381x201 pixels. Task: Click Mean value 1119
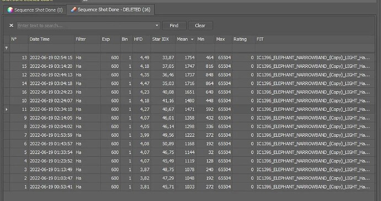189,161
